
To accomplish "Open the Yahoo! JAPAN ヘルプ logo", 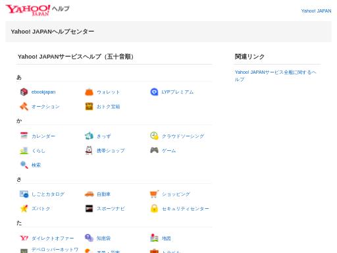I will pos(38,10).
